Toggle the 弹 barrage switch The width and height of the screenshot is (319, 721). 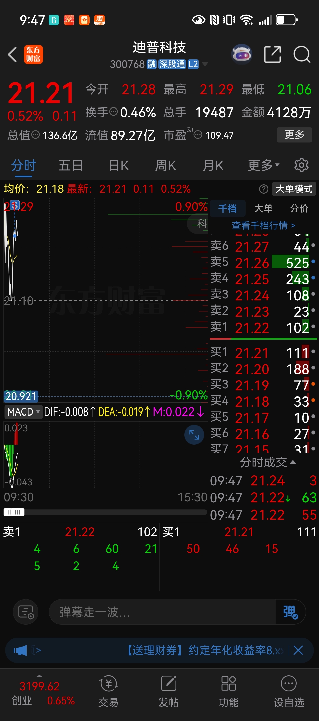tap(290, 612)
